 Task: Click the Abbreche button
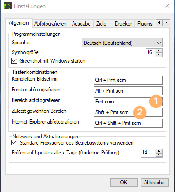(154, 183)
